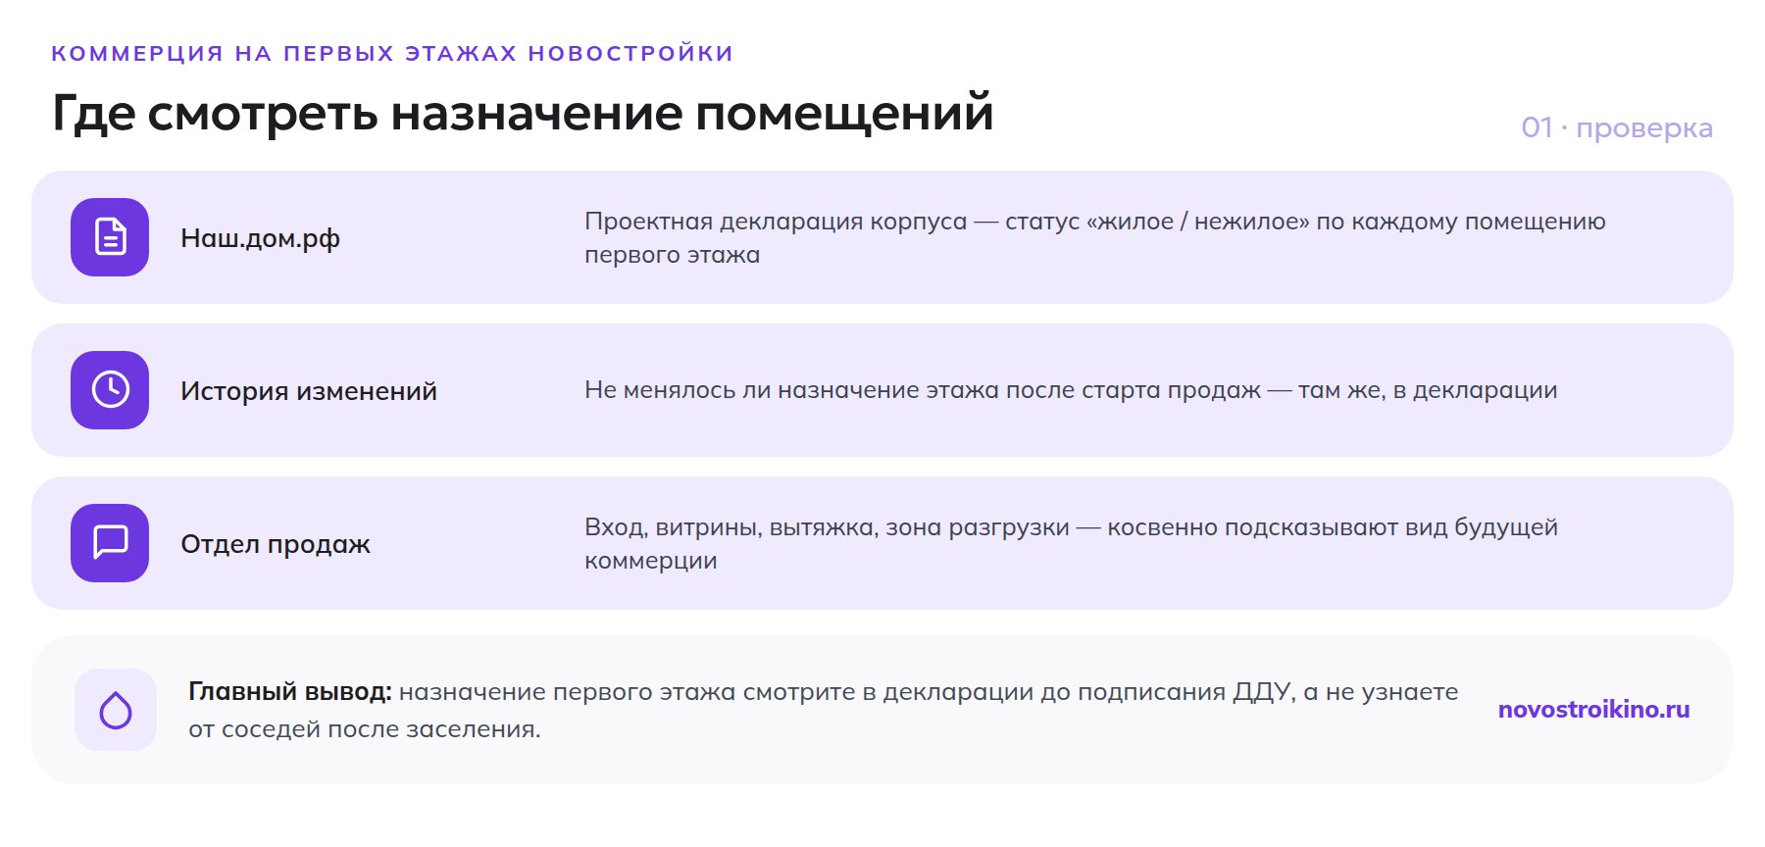
Task: Open the novostroikino.ru link
Action: coord(1593,710)
